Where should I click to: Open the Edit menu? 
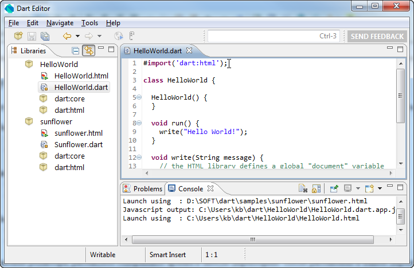(33, 23)
